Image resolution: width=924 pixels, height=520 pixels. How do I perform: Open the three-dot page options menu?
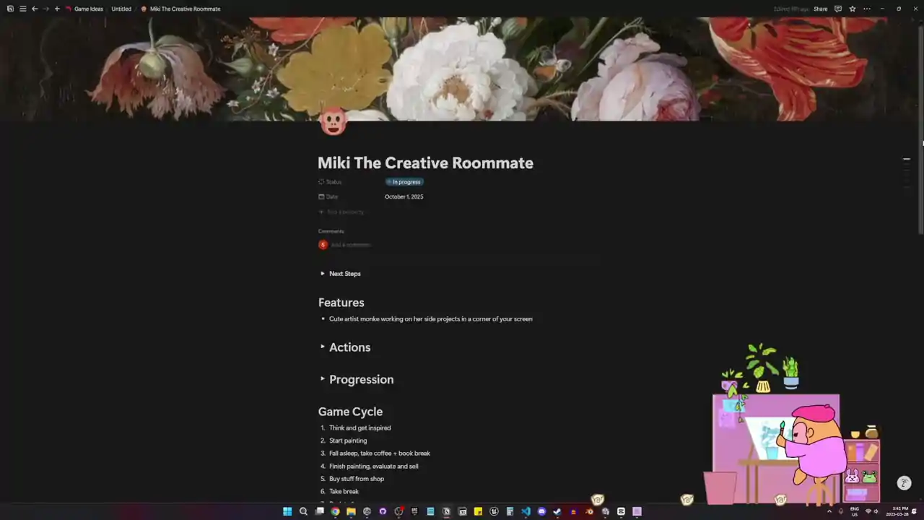[867, 9]
